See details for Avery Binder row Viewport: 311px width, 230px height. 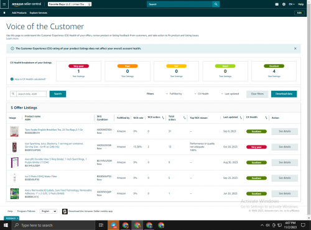point(285,162)
